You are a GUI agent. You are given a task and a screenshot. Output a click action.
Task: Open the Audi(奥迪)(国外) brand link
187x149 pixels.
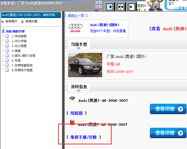pyautogui.click(x=105, y=25)
